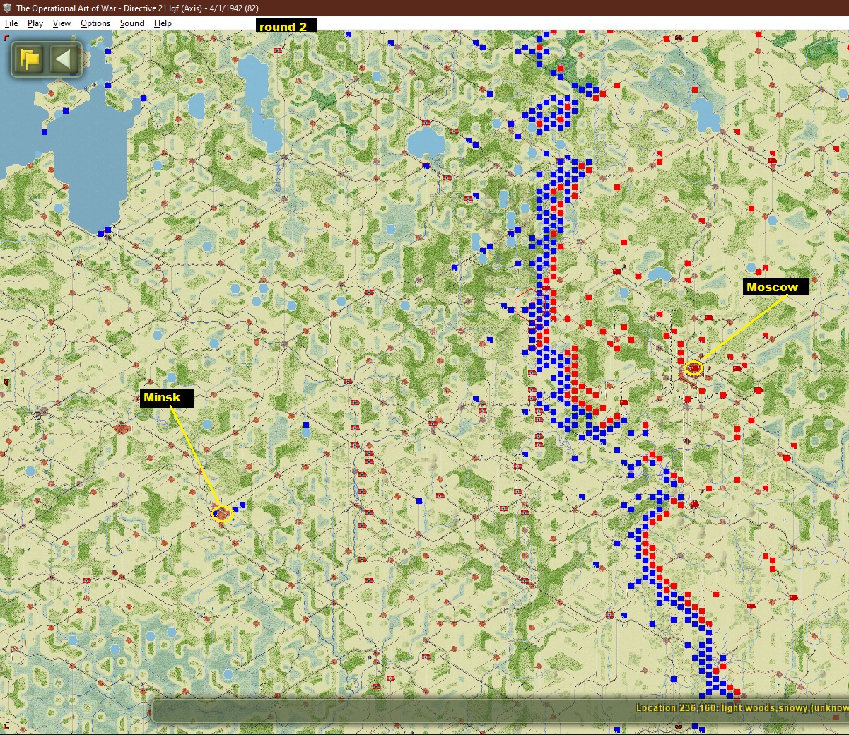Click the red outlined hexagon marker
This screenshot has height=735, width=849.
tap(529, 304)
